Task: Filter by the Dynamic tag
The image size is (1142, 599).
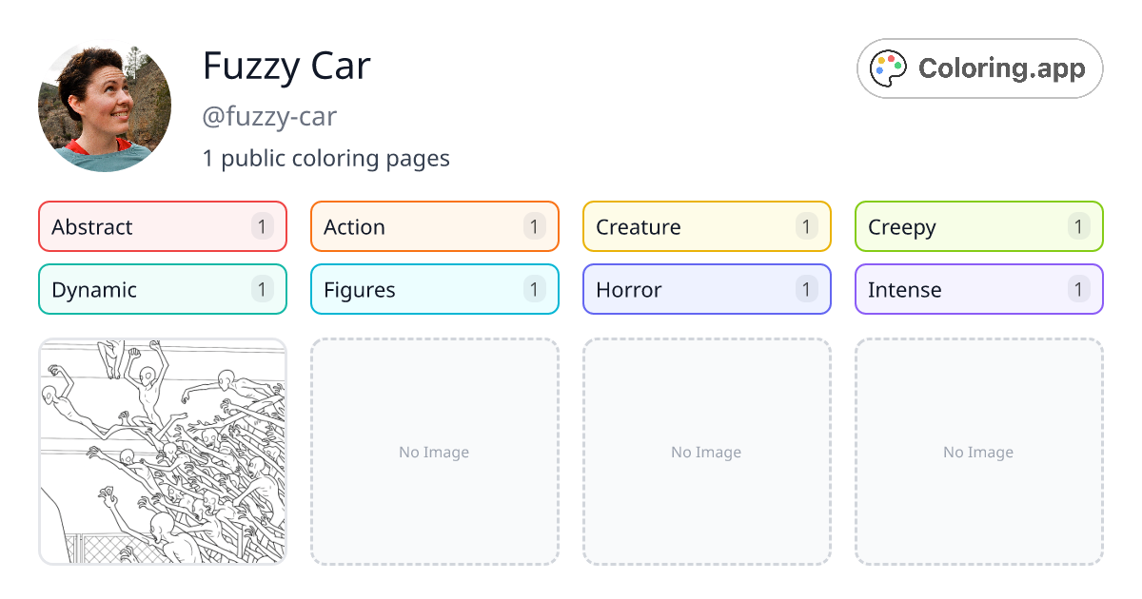Action: pos(163,289)
